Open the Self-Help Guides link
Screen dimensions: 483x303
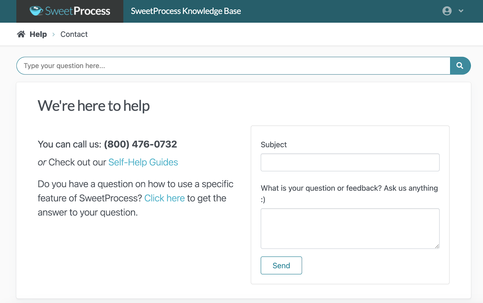pos(143,162)
